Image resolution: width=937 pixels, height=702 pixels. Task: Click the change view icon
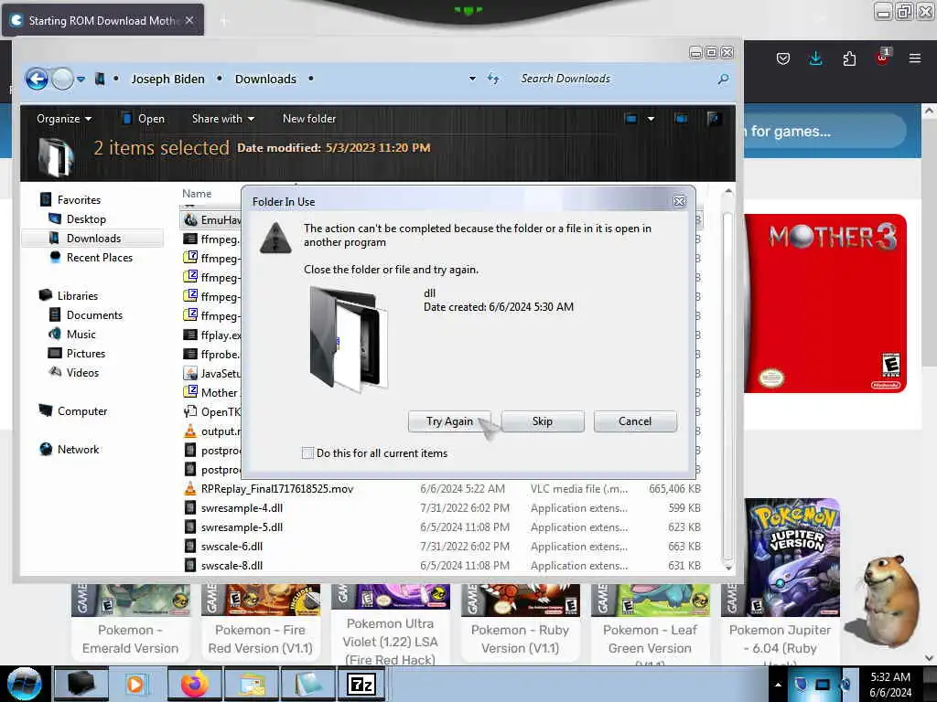click(631, 118)
